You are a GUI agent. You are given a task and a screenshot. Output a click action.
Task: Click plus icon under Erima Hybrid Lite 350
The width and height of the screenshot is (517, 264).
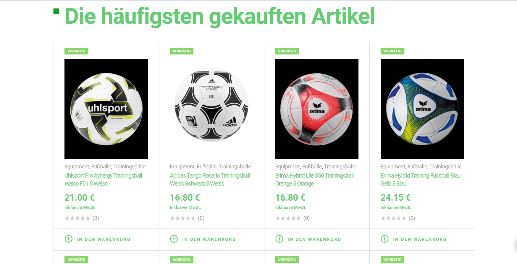click(279, 239)
